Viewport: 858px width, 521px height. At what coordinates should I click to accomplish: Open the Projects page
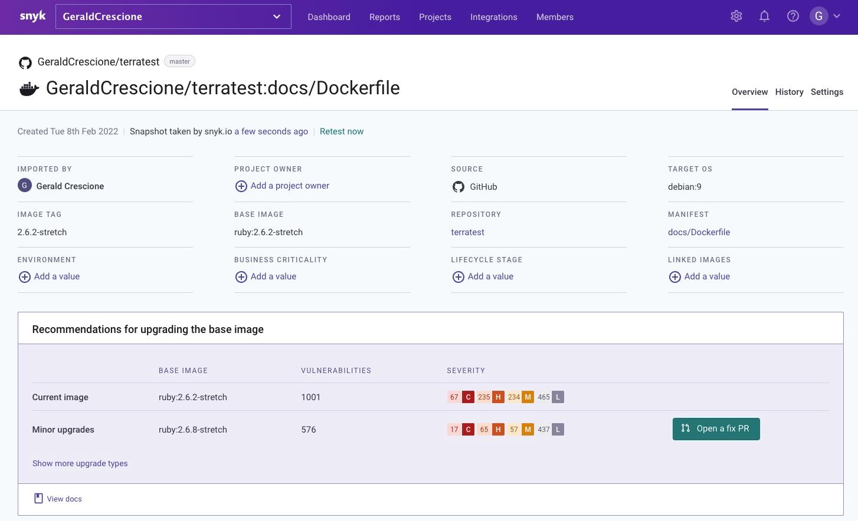pyautogui.click(x=435, y=17)
